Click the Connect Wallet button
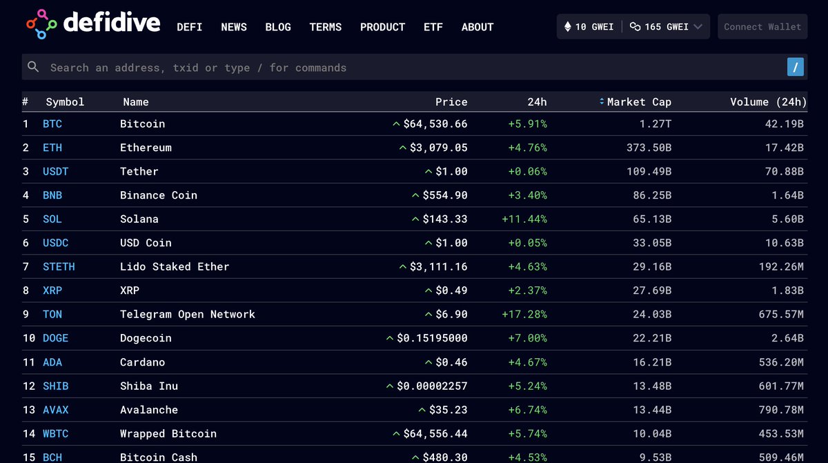828x463 pixels. [x=762, y=27]
